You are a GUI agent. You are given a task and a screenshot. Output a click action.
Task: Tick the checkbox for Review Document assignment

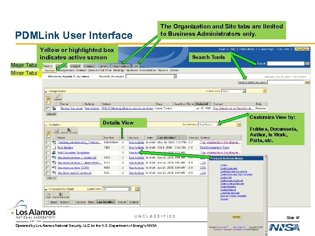(x=48, y=108)
